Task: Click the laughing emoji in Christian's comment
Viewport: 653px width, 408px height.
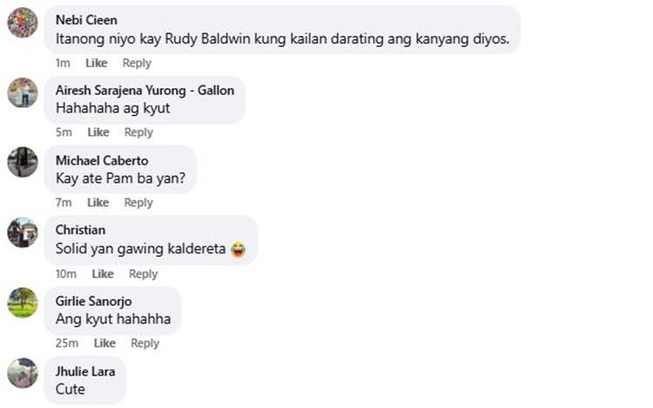Action: [x=239, y=249]
